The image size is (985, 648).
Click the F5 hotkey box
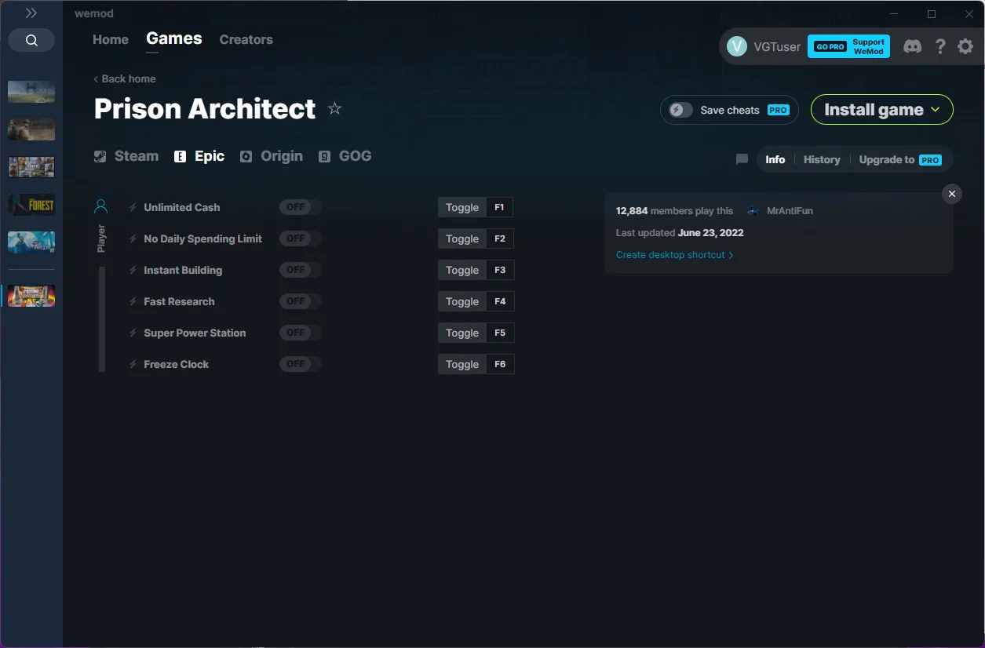click(x=500, y=333)
